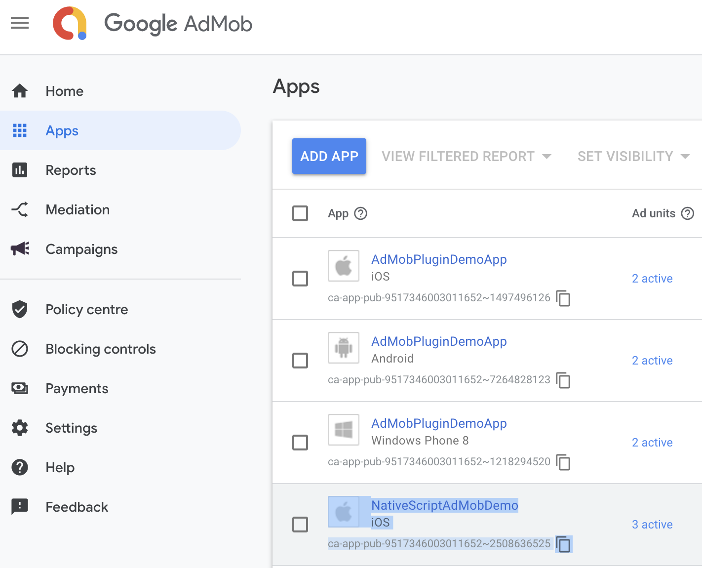Click the Blocking controls circle-slash icon
This screenshot has width=702, height=568.
[20, 349]
